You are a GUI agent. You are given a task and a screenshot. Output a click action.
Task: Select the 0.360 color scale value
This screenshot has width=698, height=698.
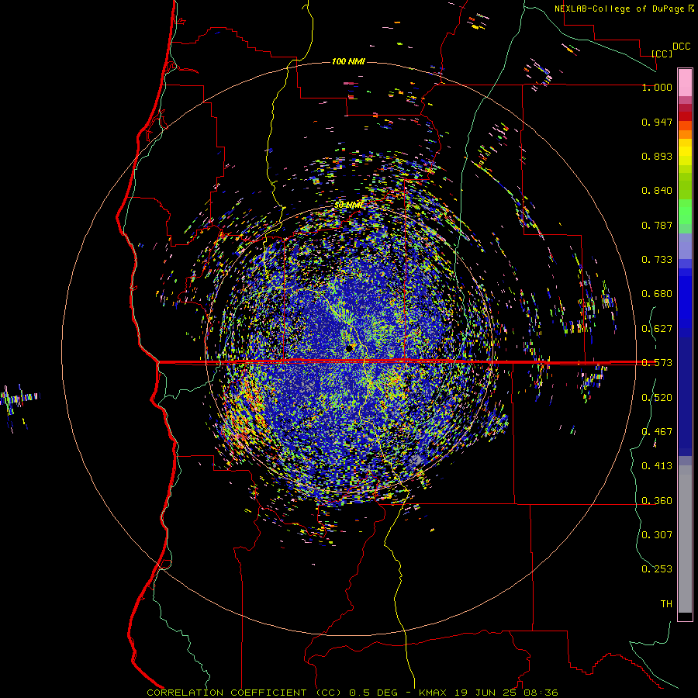point(657,501)
